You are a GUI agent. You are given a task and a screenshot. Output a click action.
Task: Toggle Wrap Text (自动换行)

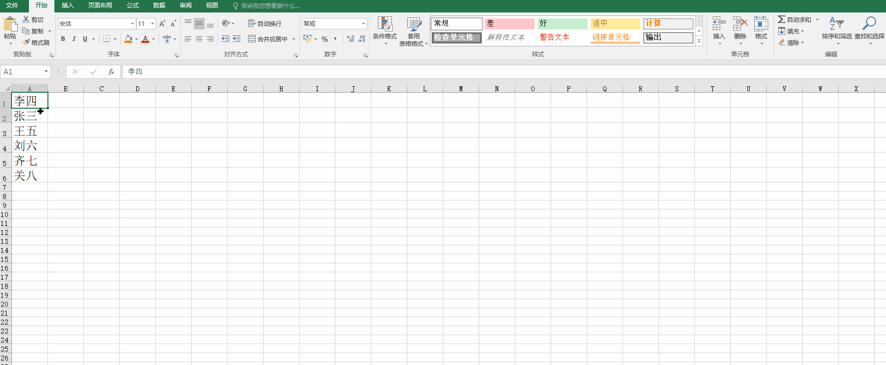[265, 23]
